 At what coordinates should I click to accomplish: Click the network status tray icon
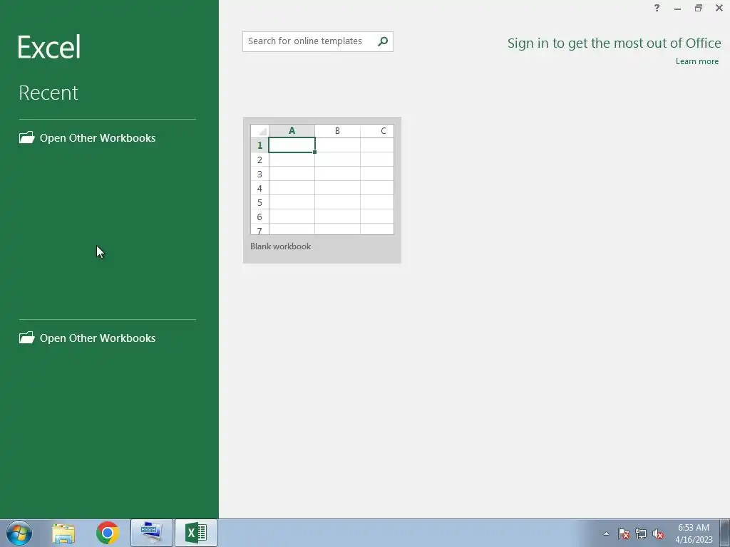(x=641, y=534)
